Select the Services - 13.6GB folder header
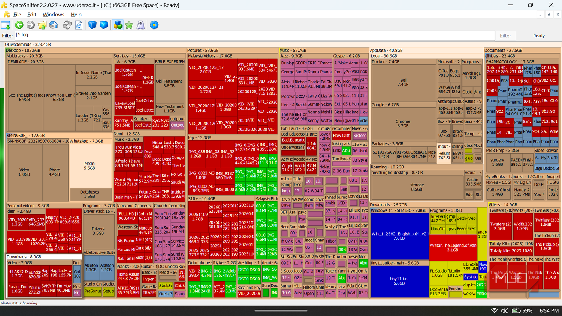Image resolution: width=562 pixels, height=316 pixels. coord(149,56)
